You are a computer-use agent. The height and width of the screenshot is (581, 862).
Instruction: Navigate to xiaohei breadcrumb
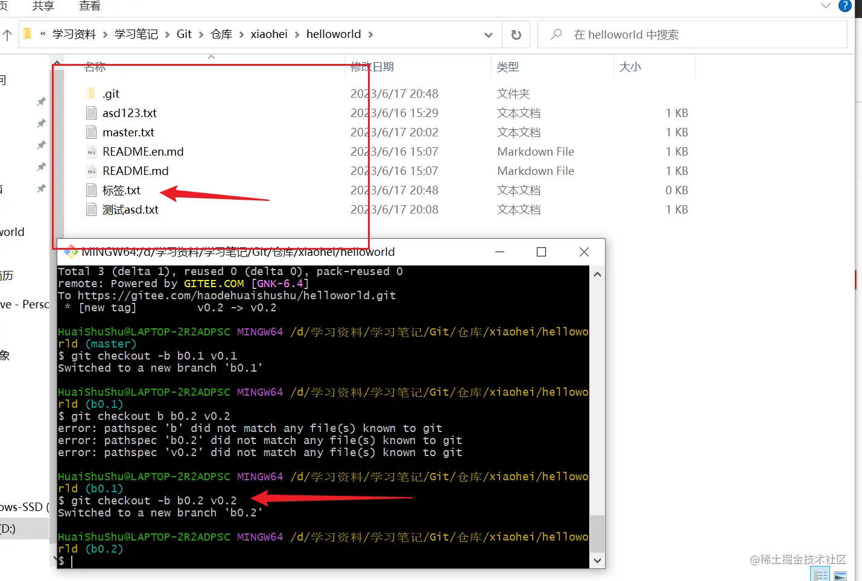[269, 34]
